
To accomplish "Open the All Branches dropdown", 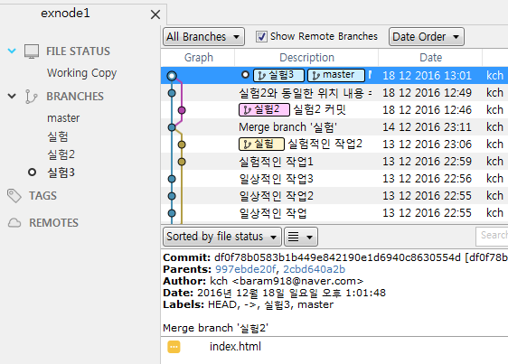I will (x=203, y=37).
